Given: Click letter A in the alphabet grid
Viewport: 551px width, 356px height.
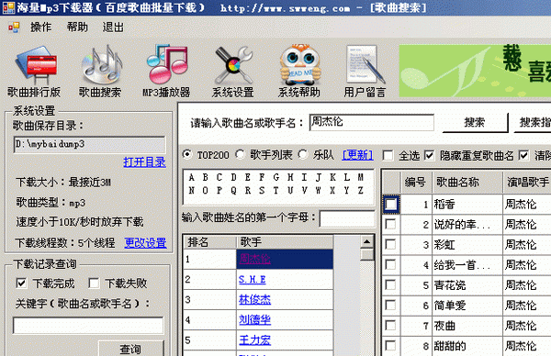Looking at the screenshot, I should 192,177.
